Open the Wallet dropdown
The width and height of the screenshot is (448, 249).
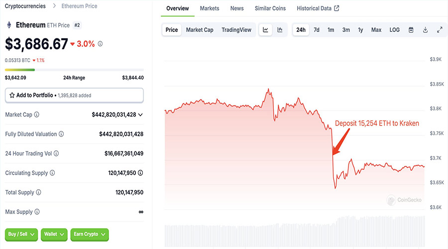(x=54, y=234)
